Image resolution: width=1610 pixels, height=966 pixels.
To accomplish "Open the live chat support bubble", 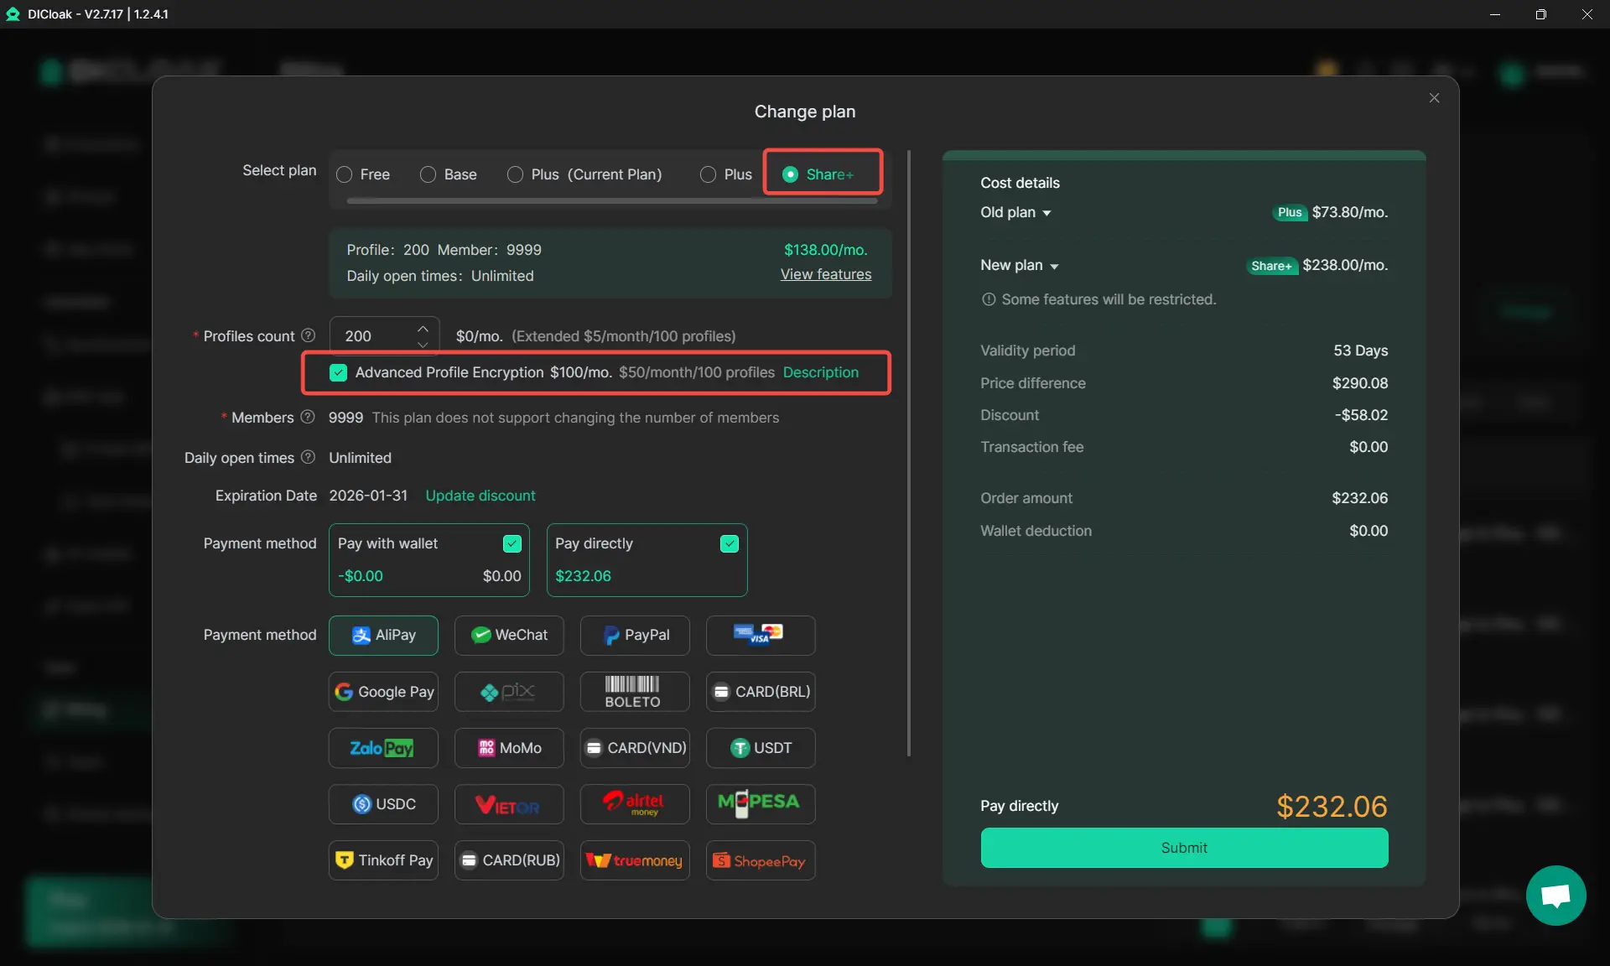I will click(1555, 896).
